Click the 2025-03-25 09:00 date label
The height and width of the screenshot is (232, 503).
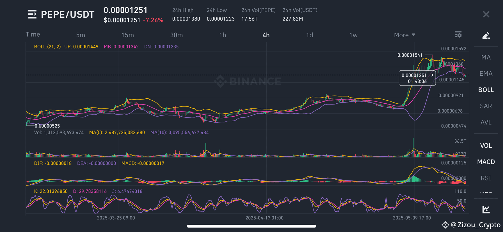[x=116, y=218]
